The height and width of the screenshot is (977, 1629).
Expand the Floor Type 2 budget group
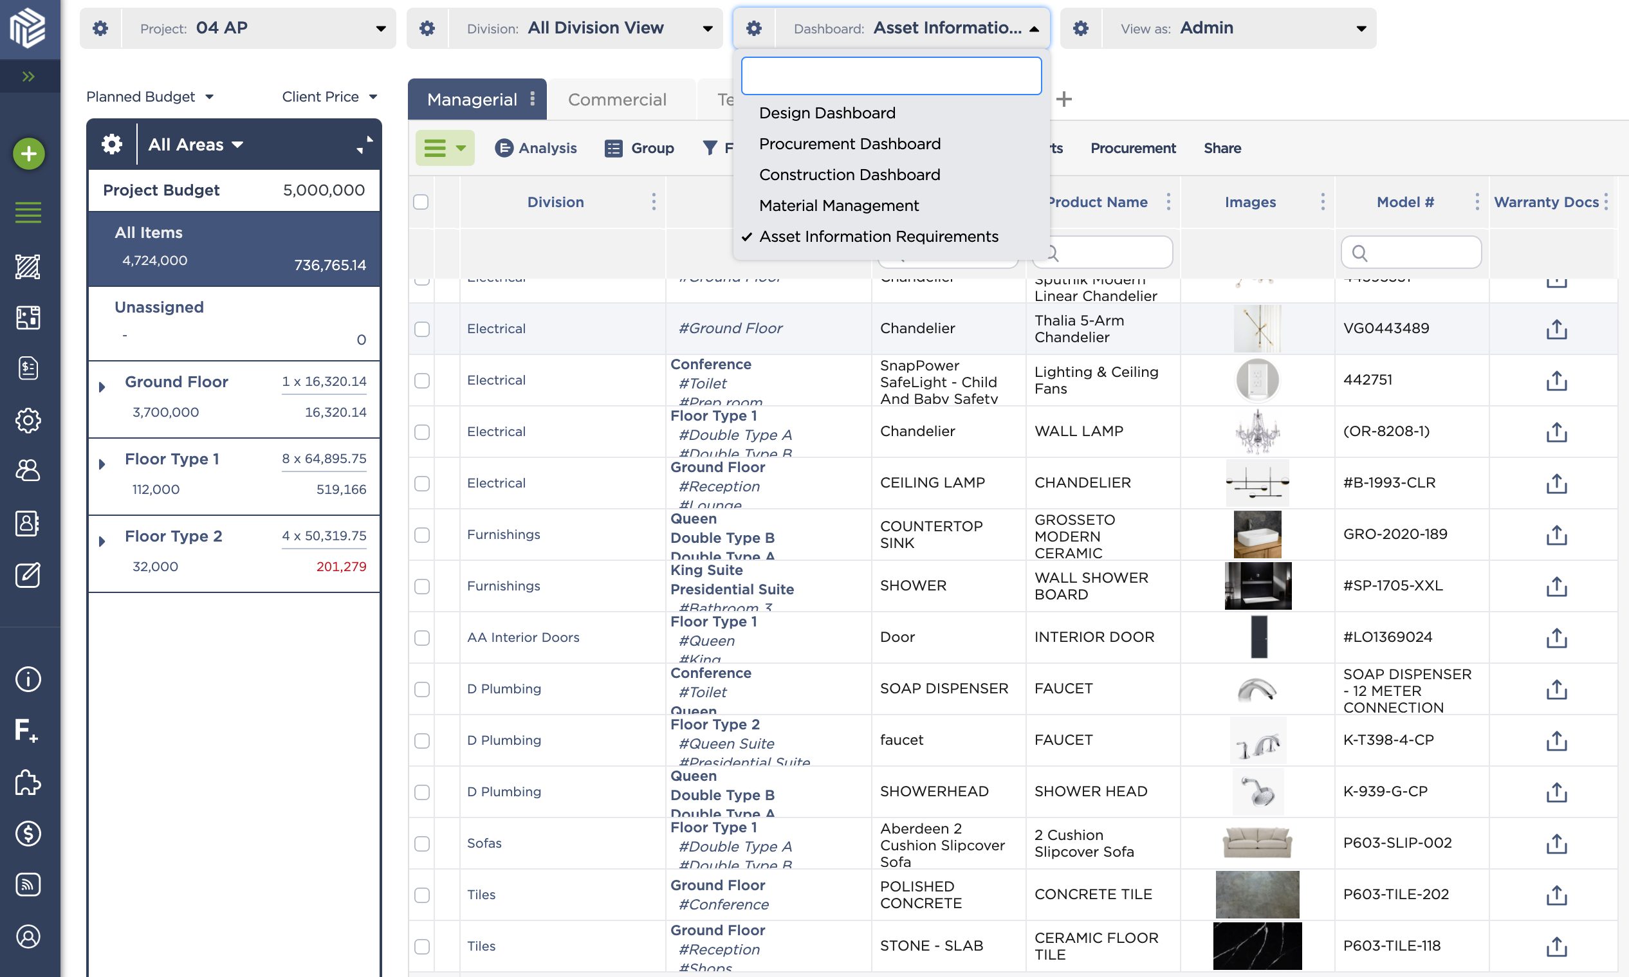pyautogui.click(x=102, y=542)
